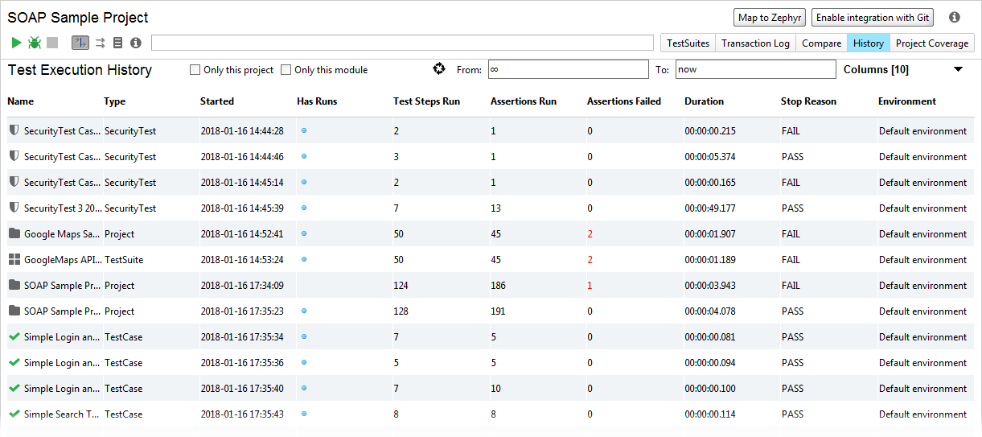982x437 pixels.
Task: Click the info icon beside the list icon
Action: pyautogui.click(x=136, y=43)
